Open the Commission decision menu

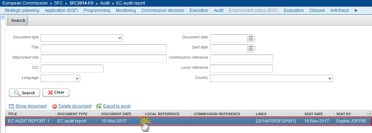[163, 10]
